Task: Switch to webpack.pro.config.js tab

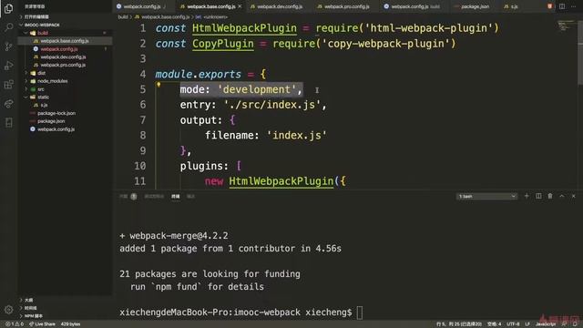Action: click(346, 6)
